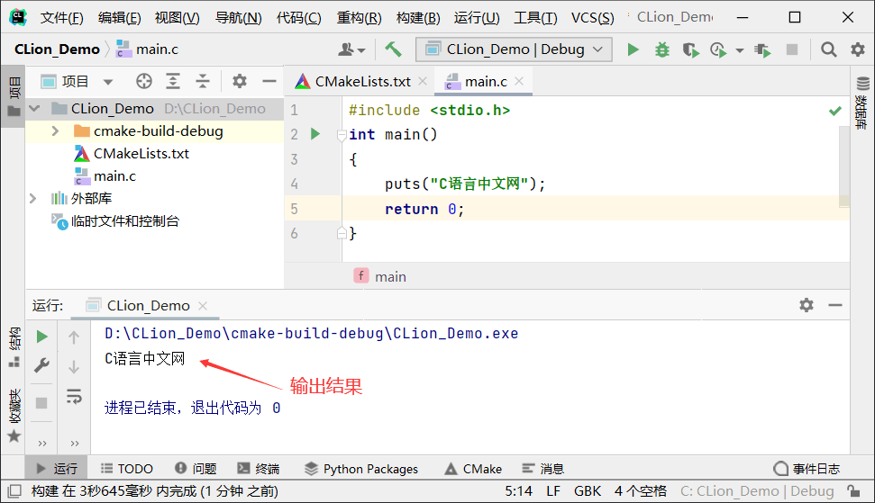Screen dimensions: 875x503
Task: Open the 构建(B) menu
Action: [418, 18]
